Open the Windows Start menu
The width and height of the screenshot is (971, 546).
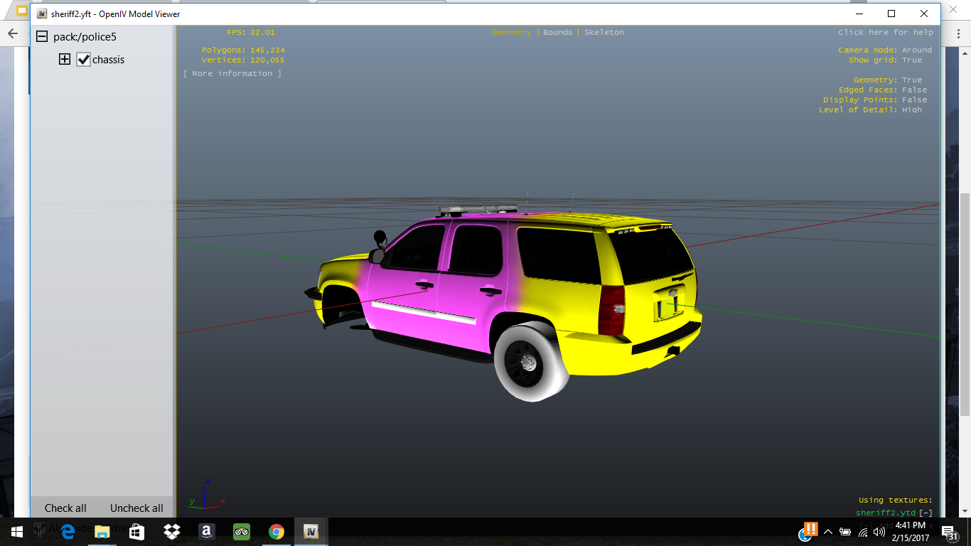tap(17, 532)
